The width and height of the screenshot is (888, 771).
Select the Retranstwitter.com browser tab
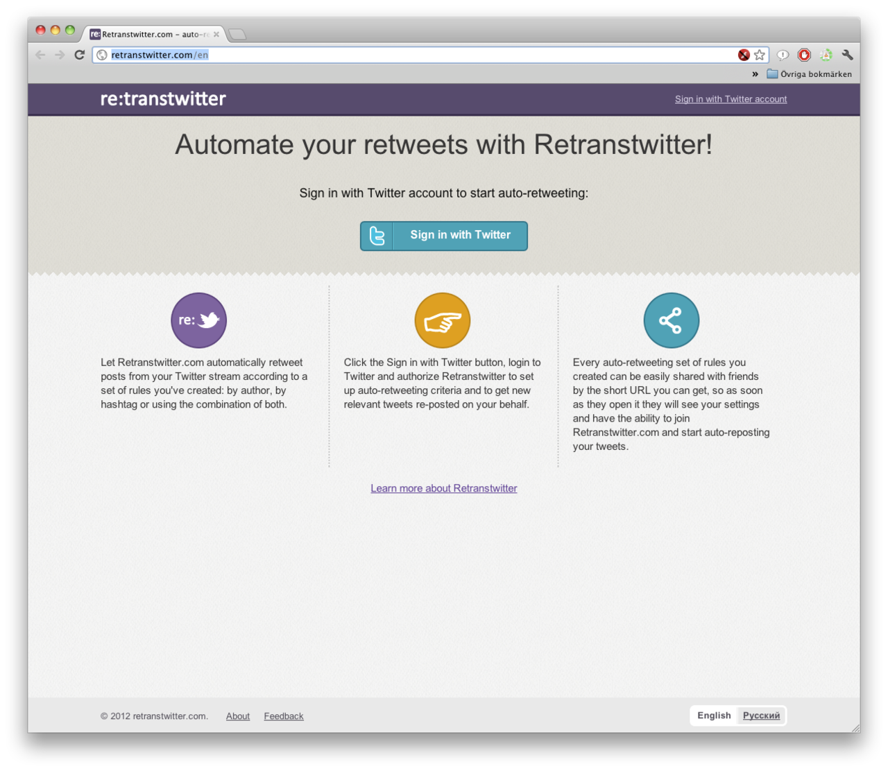click(154, 34)
